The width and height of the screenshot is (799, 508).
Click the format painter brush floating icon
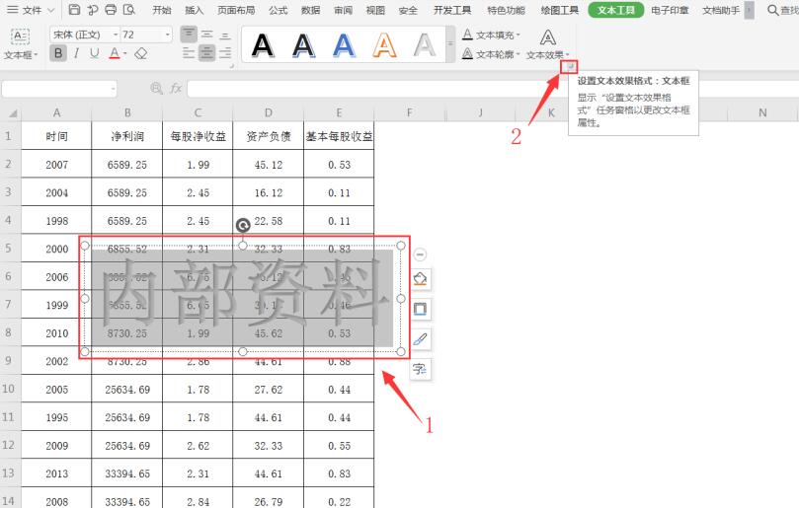pos(420,339)
